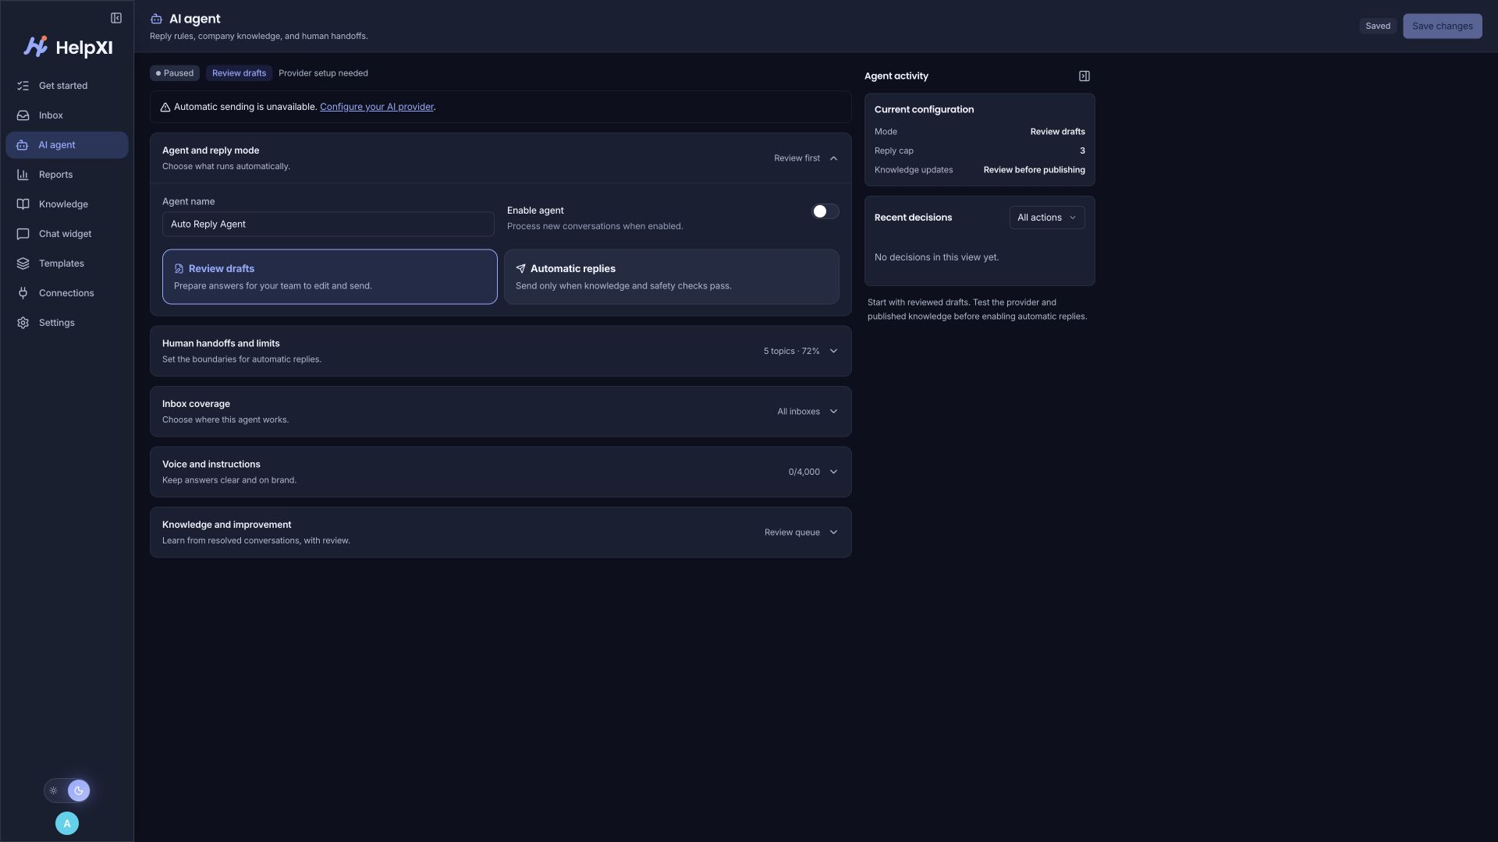Select the Automatic replies mode card
This screenshot has height=842, width=1498.
click(671, 277)
